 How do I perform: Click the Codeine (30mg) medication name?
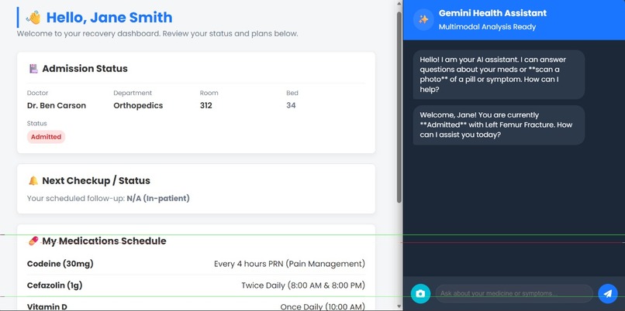tap(60, 264)
